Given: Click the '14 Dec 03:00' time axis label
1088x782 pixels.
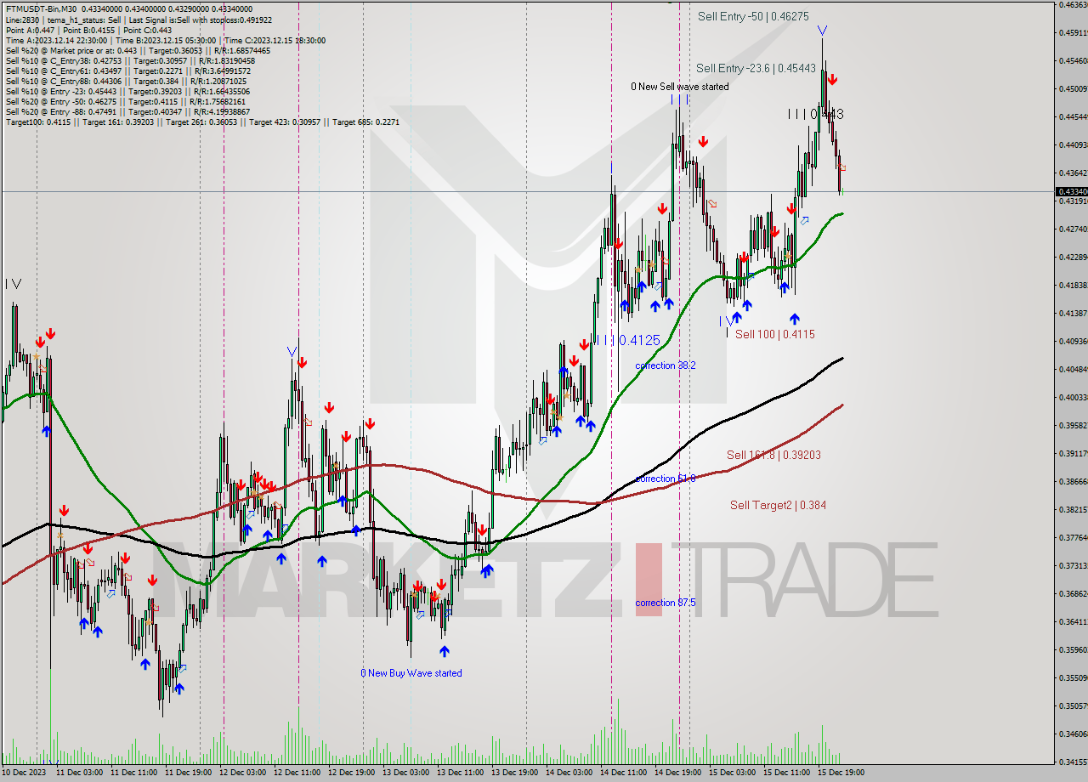Looking at the screenshot, I should point(569,773).
